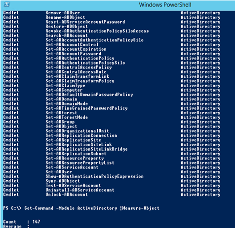The width and height of the screenshot is (235, 228).
Task: Select the Rename-ADObject entry
Action: coord(65,17)
